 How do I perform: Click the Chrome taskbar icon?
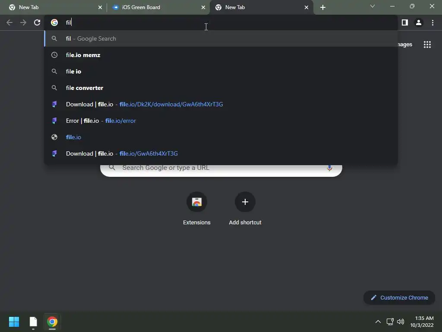tap(52, 322)
